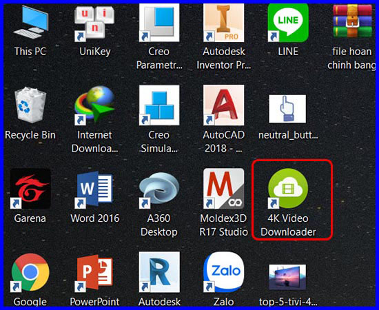Click the green LINE app icon

[x=288, y=22]
